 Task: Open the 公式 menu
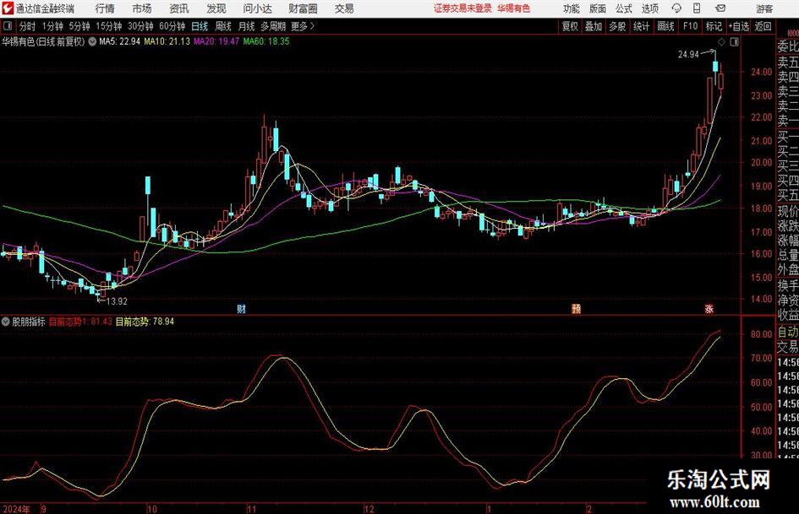tap(624, 8)
